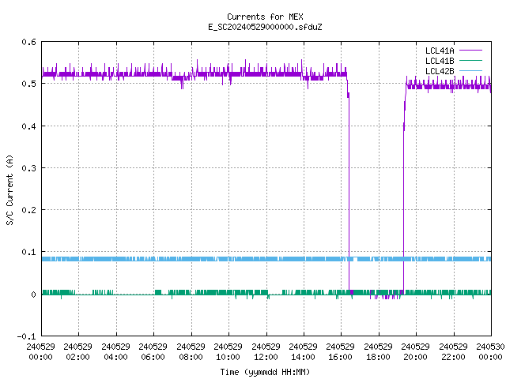Select the 0.4 y-axis tick label
The image size is (506, 379).
tap(28, 126)
